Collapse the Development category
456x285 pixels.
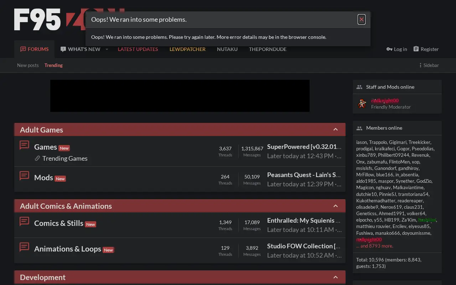pos(336,277)
